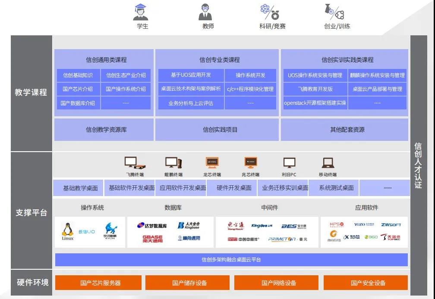Screen dimensions: 435x299
Task: Select the 信创人才认证 vertical panel
Action: pyautogui.click(x=418, y=166)
